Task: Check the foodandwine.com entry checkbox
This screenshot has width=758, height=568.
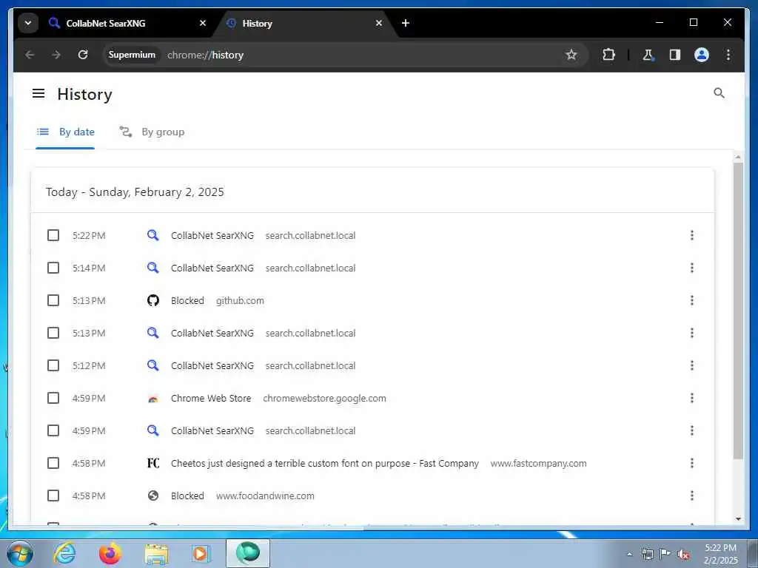Action: click(53, 496)
